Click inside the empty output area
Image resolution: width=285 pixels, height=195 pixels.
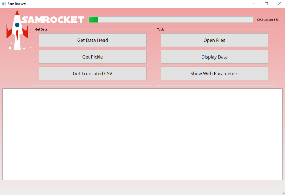point(142,134)
